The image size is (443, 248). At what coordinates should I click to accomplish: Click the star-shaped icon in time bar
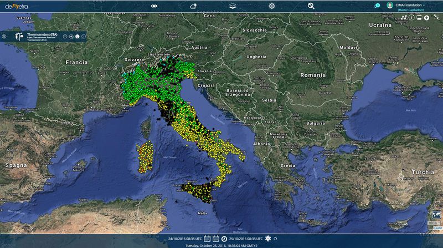pyautogui.click(x=268, y=239)
